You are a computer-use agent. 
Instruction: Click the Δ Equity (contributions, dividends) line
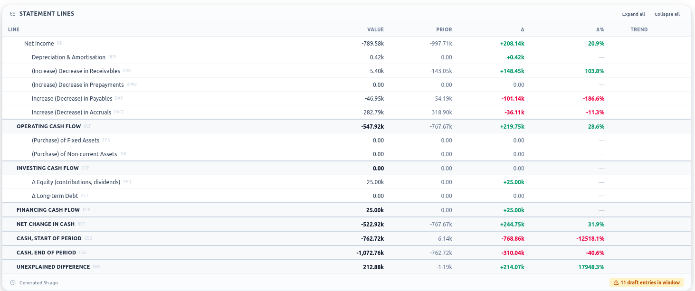click(x=347, y=182)
